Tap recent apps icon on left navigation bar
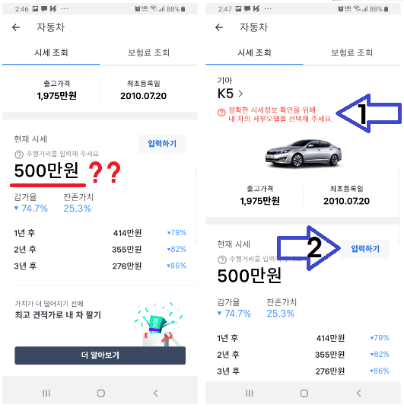 (x=46, y=393)
